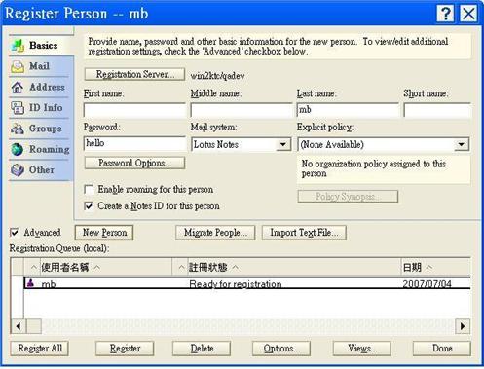Click the First name field

point(134,110)
